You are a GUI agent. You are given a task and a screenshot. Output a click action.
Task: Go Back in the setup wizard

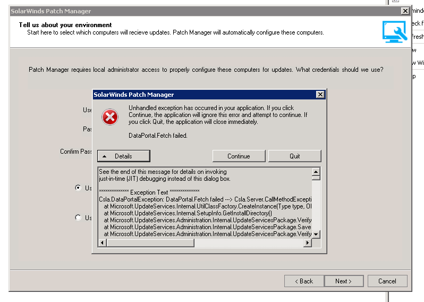point(304,281)
